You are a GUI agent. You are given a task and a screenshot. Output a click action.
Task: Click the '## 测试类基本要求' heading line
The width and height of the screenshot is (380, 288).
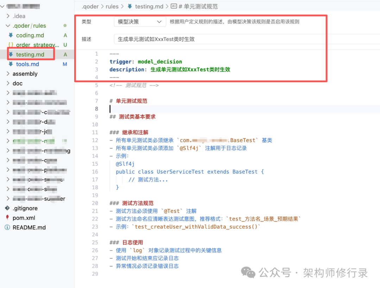point(133,117)
